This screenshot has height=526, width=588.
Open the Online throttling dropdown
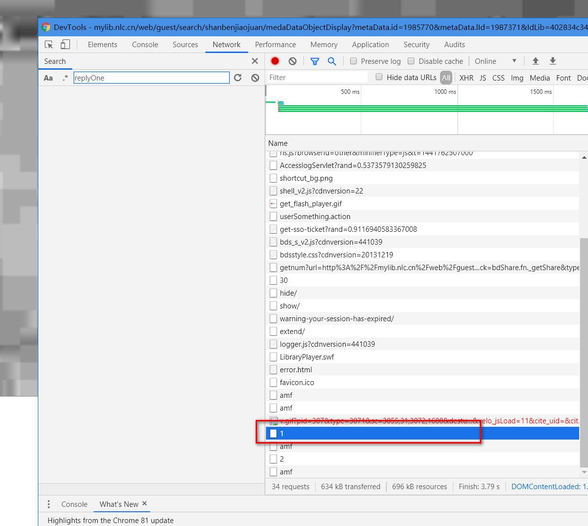pyautogui.click(x=496, y=61)
